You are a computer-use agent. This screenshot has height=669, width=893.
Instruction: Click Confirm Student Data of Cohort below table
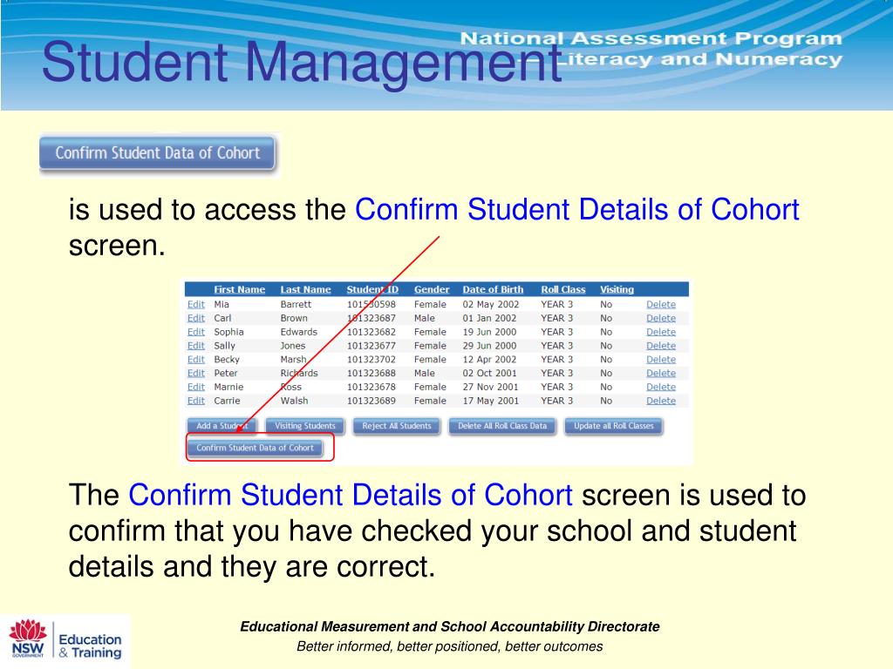(255, 449)
